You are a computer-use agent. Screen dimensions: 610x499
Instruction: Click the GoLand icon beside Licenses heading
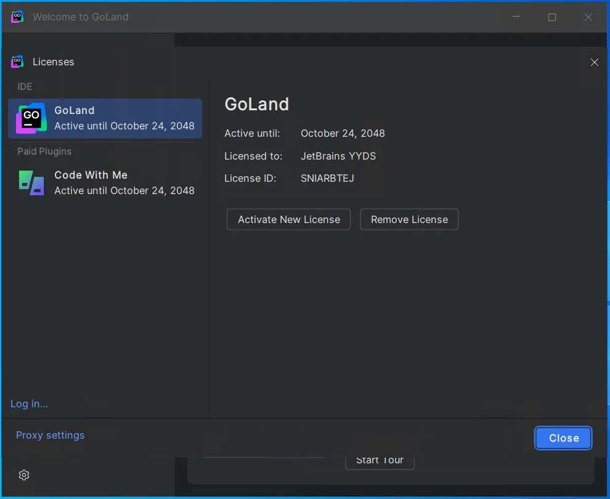click(17, 62)
